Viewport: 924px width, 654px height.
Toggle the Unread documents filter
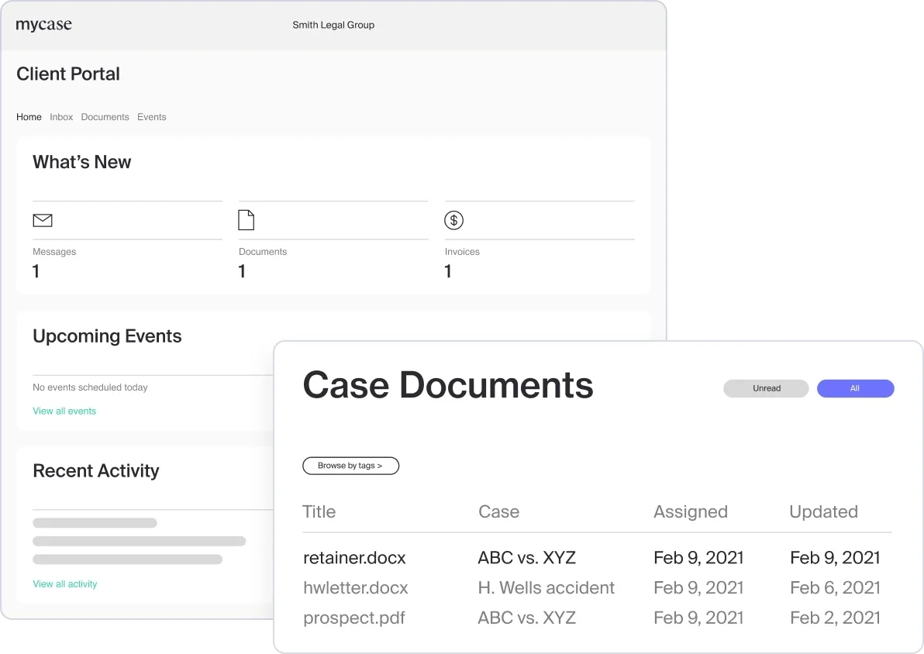coord(766,388)
